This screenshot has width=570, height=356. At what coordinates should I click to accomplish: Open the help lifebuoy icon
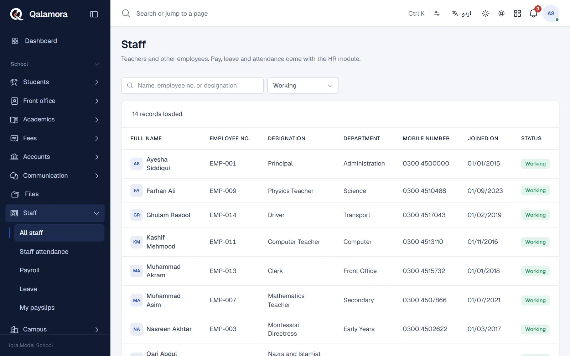[x=501, y=14]
